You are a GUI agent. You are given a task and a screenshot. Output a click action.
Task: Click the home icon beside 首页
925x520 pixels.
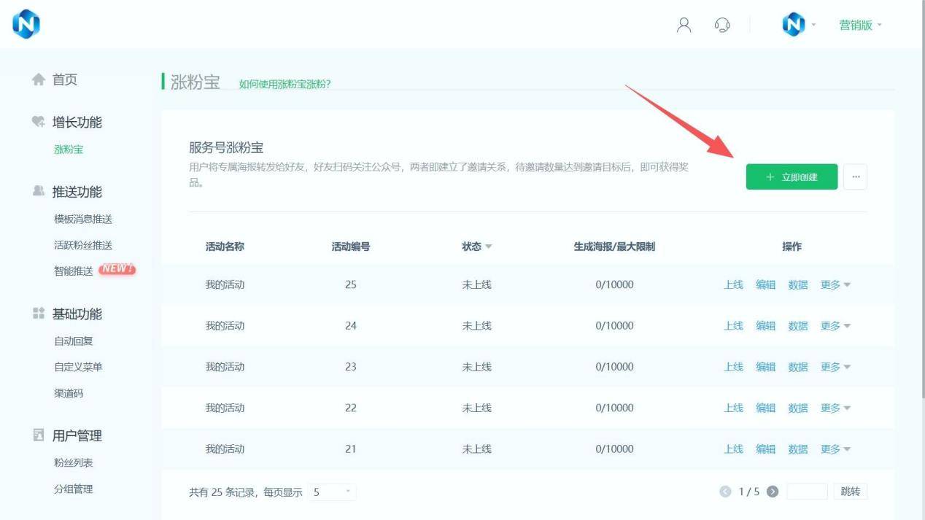point(39,79)
